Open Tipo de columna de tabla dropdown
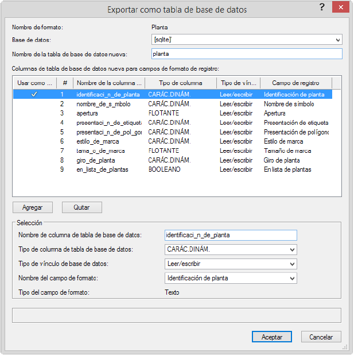This screenshot has height=355, width=354. point(231,249)
